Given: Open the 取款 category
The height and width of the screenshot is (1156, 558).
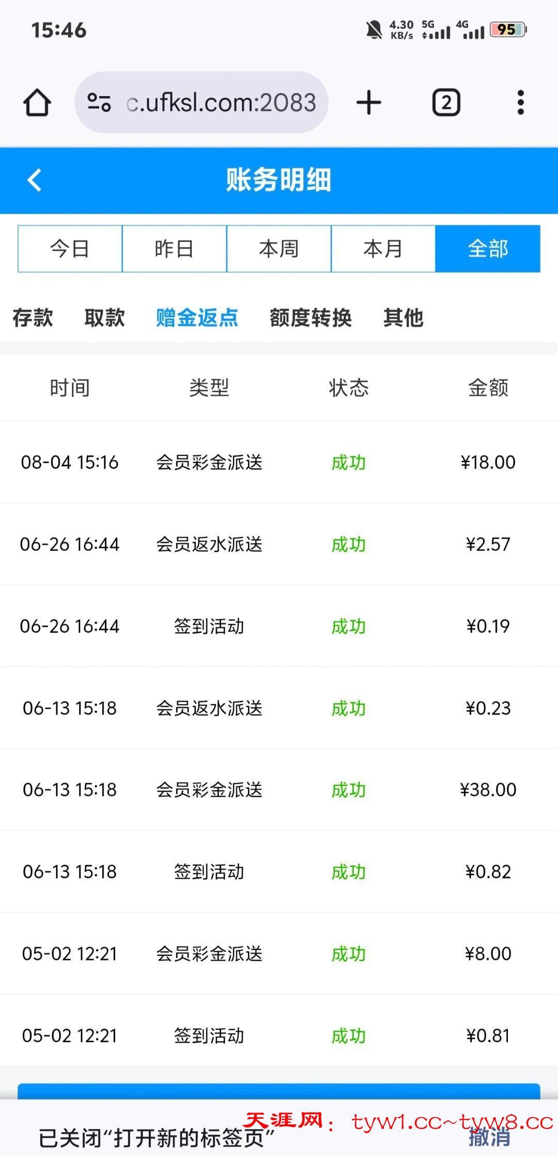Looking at the screenshot, I should tap(104, 317).
